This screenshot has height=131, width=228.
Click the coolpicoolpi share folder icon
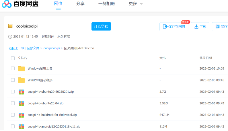(x=10, y=26)
